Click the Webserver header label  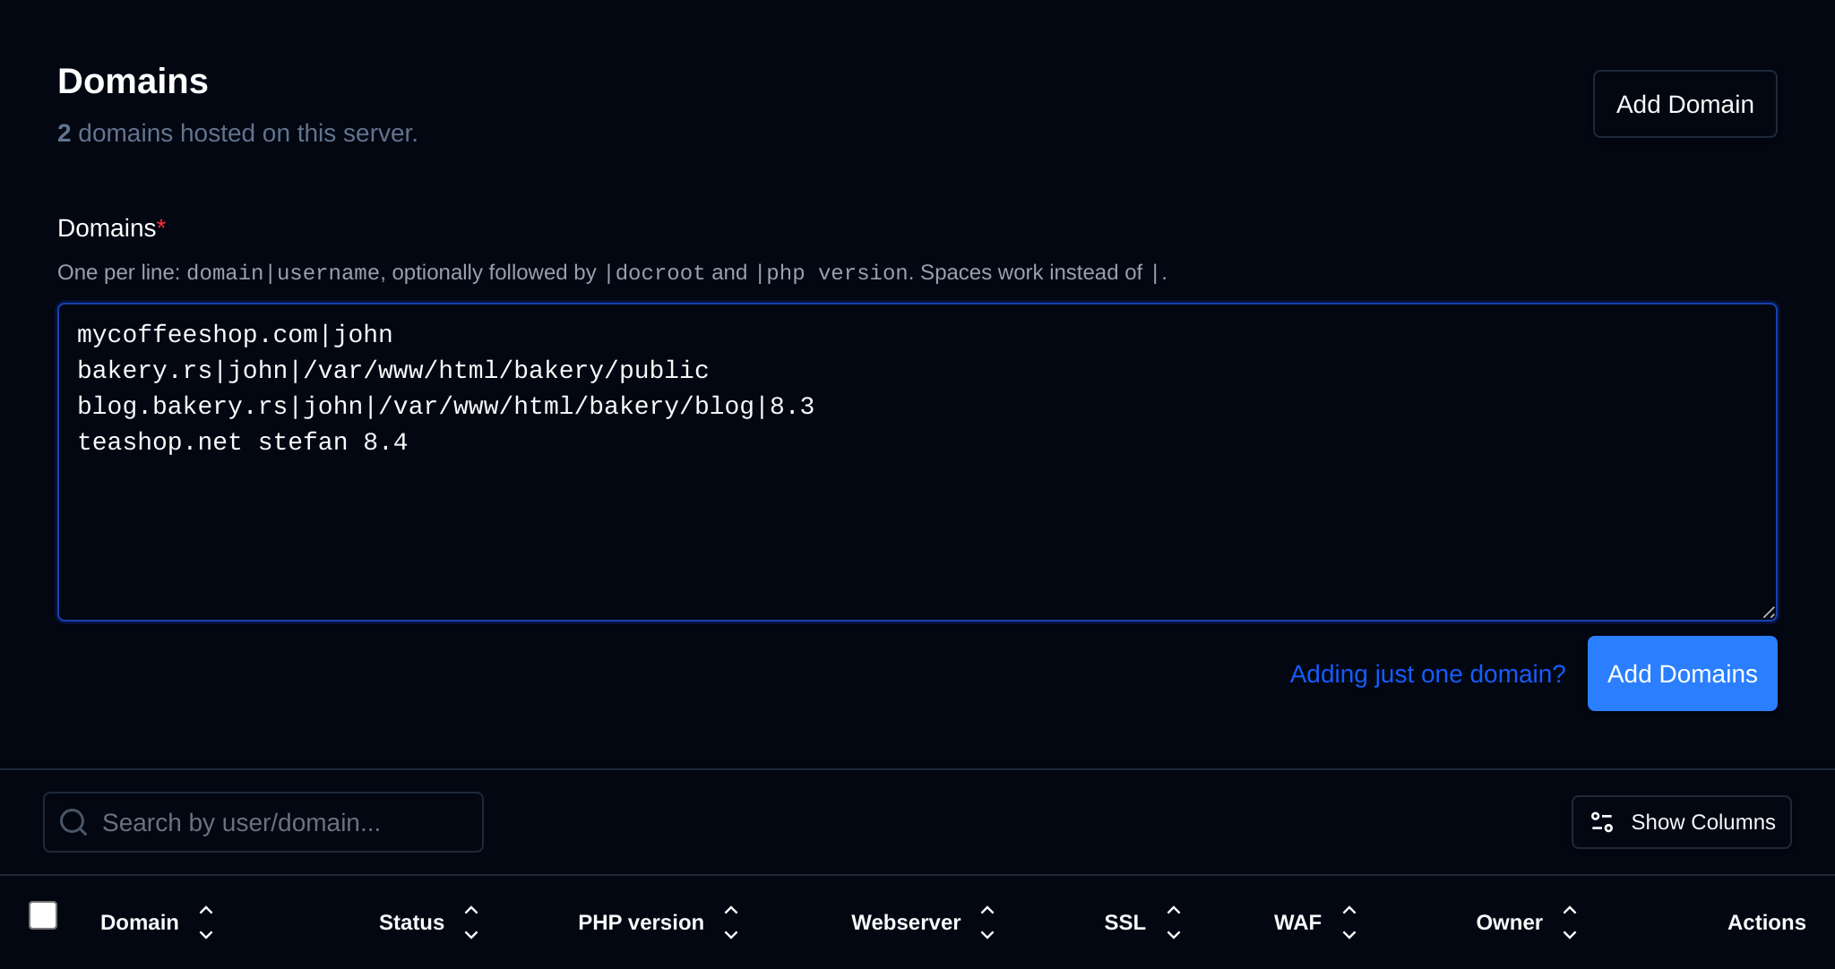pyautogui.click(x=906, y=922)
